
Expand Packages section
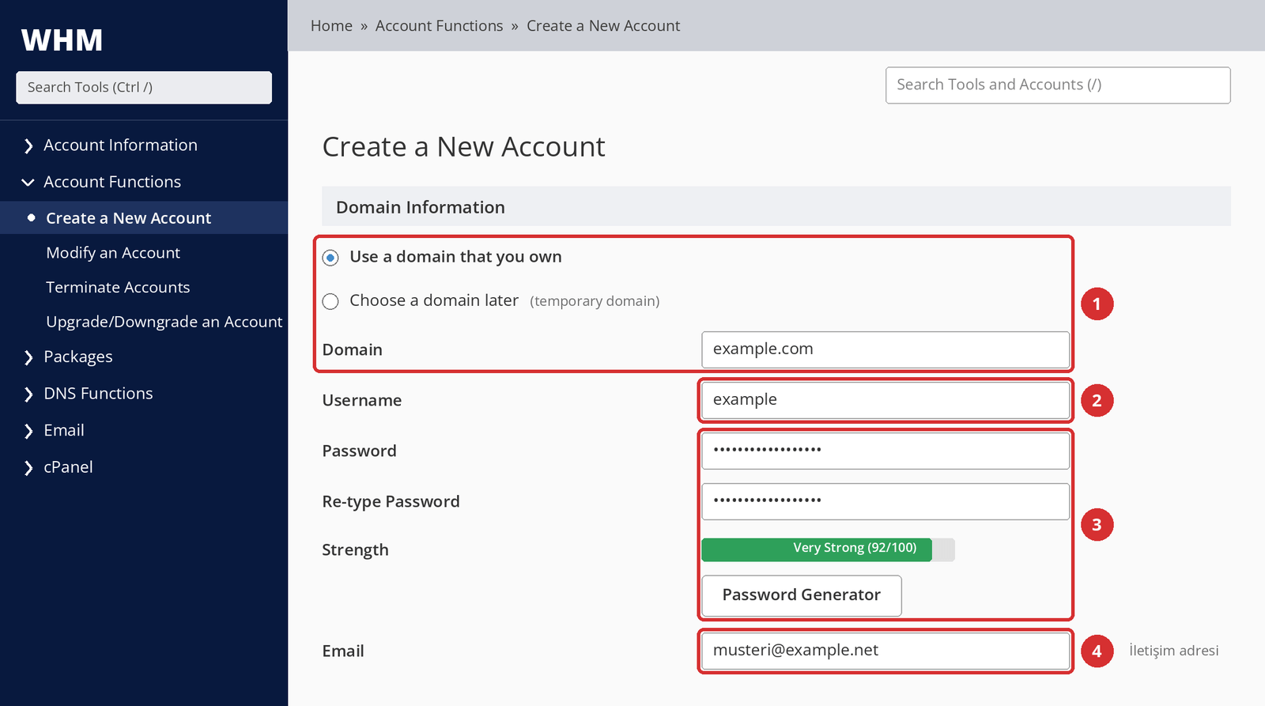[68, 357]
